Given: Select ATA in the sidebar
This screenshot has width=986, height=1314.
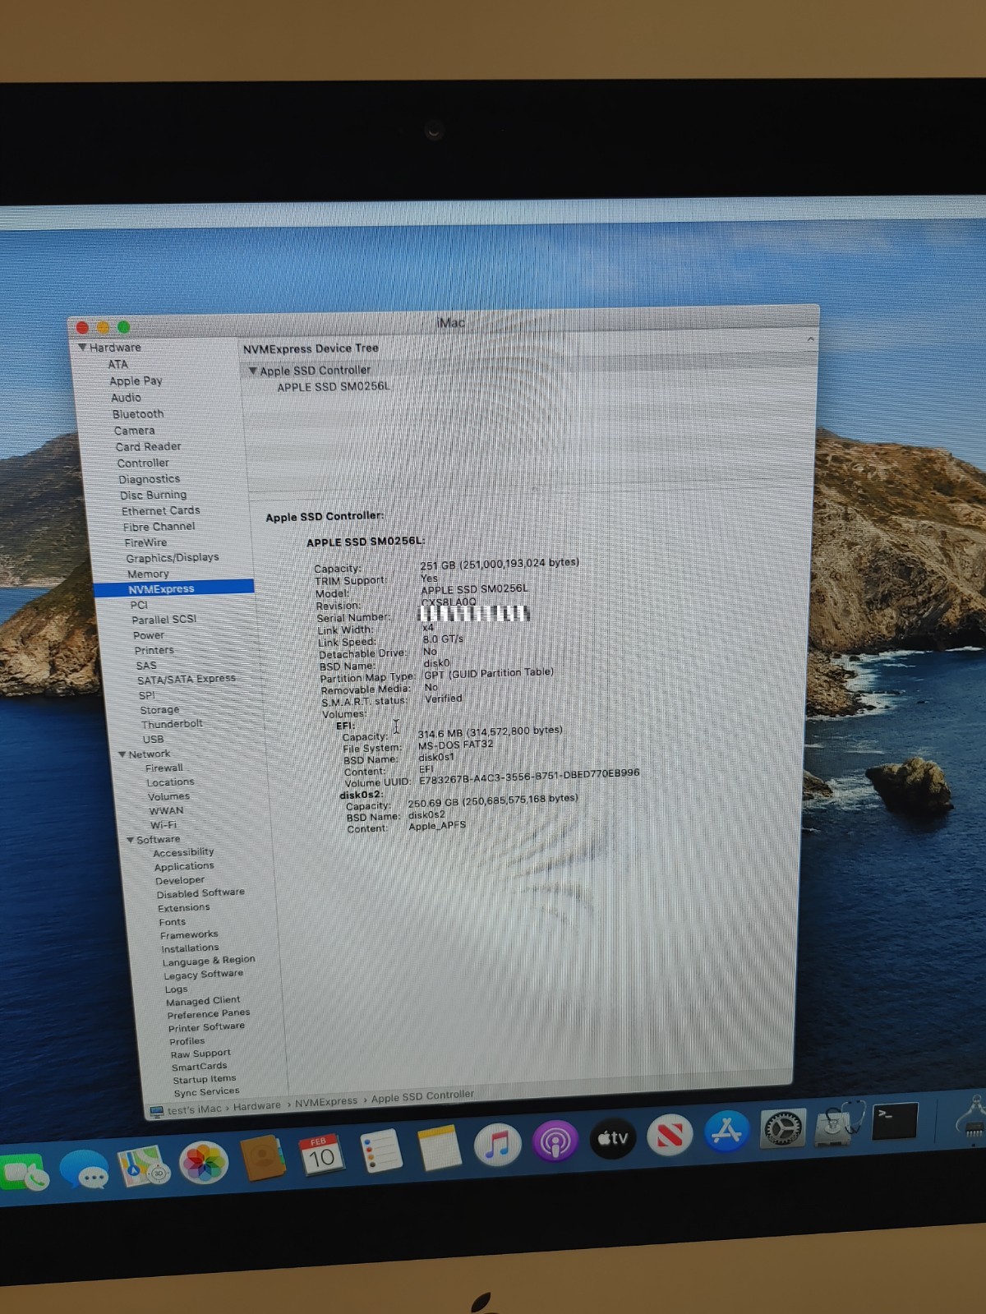Looking at the screenshot, I should click(x=117, y=364).
